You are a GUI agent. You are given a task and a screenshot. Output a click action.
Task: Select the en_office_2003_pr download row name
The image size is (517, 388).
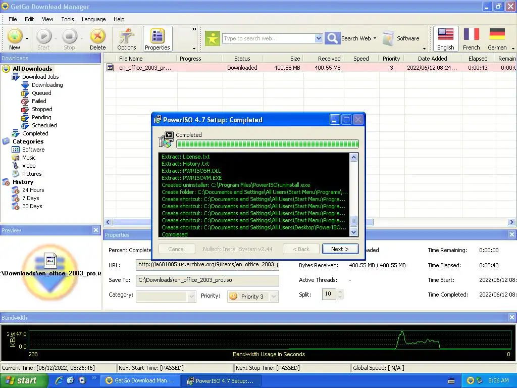(x=145, y=68)
